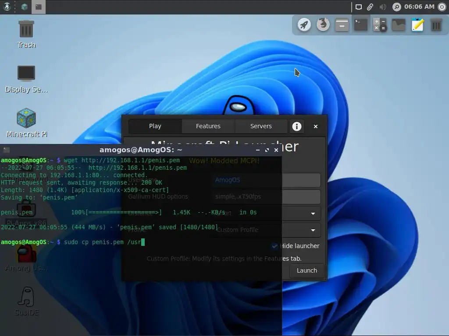Close the amogos terminal window

click(276, 150)
